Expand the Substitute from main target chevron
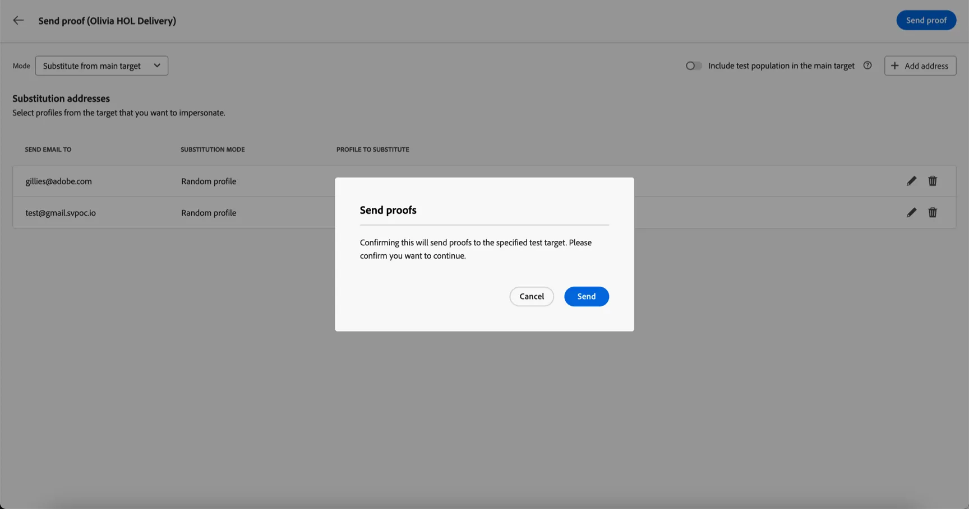969x509 pixels. 157,66
